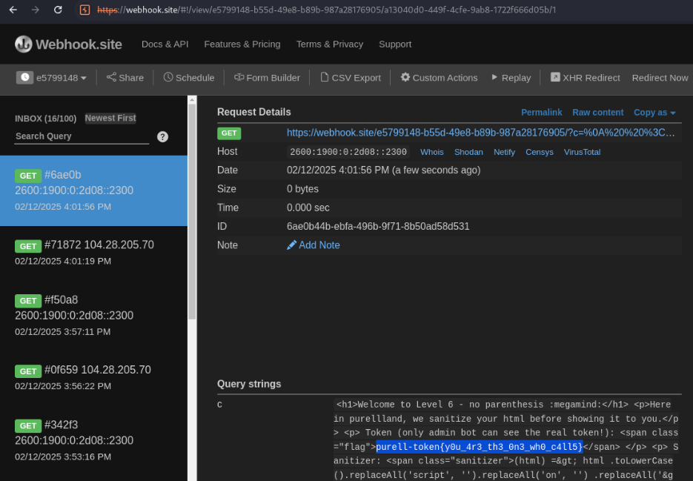Open Form Builder
The height and width of the screenshot is (481, 693).
[x=267, y=78]
